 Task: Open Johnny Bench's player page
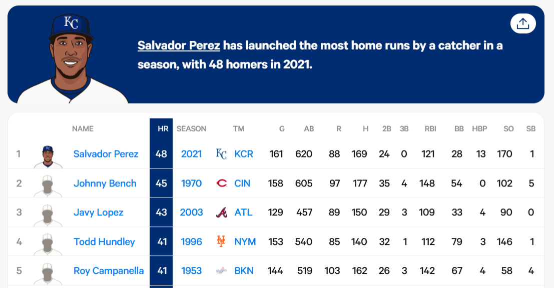click(x=105, y=183)
